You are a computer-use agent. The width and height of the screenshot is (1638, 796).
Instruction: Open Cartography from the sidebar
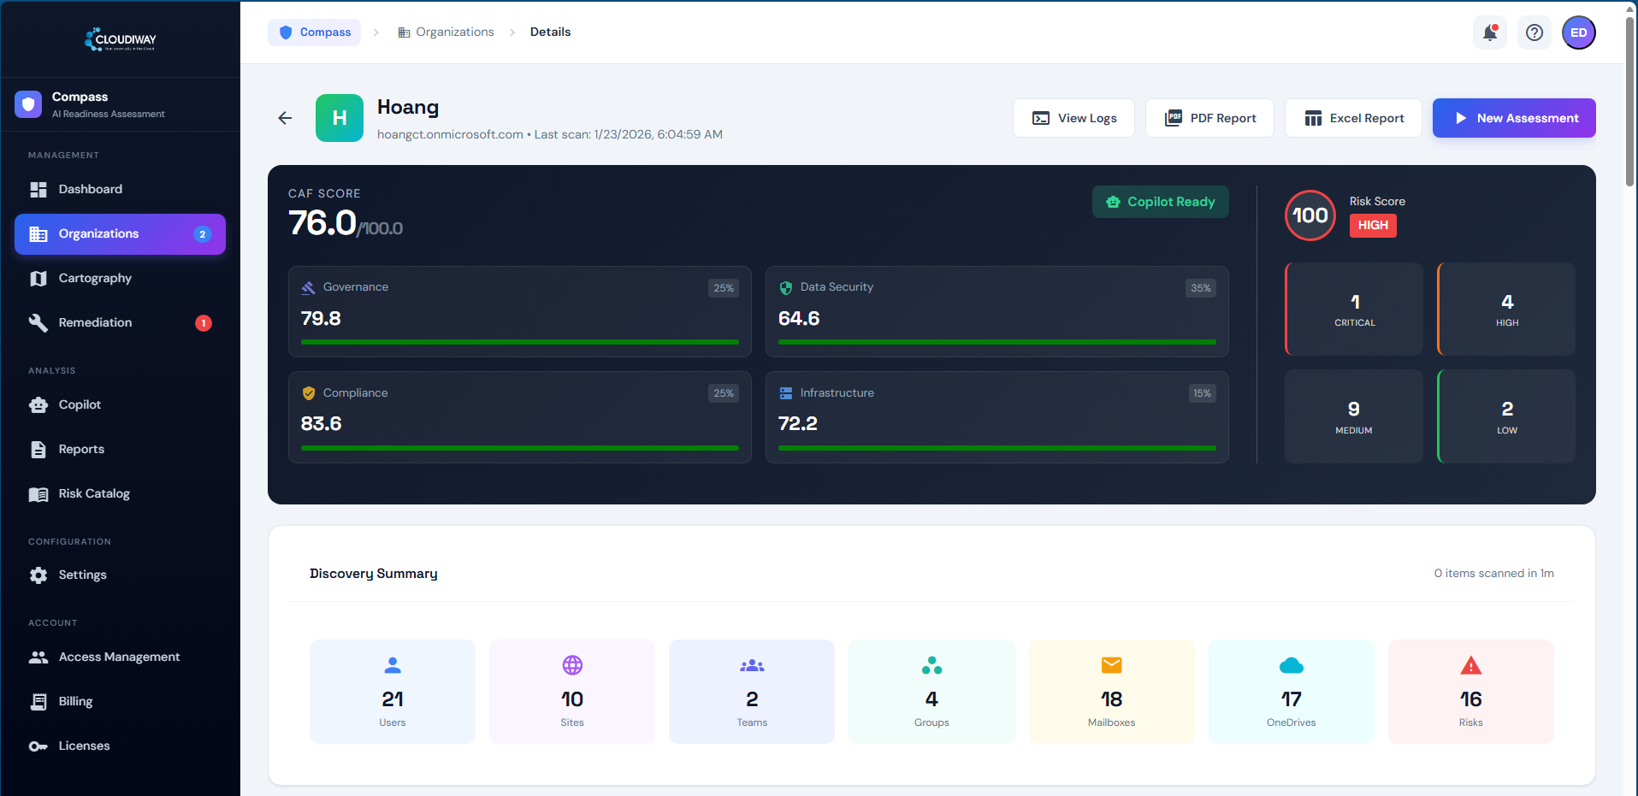pyautogui.click(x=120, y=279)
